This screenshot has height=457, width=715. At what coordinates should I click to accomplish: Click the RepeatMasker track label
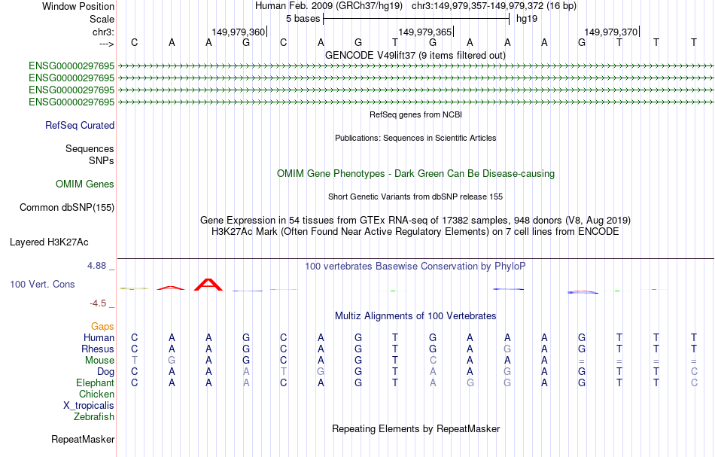[83, 439]
